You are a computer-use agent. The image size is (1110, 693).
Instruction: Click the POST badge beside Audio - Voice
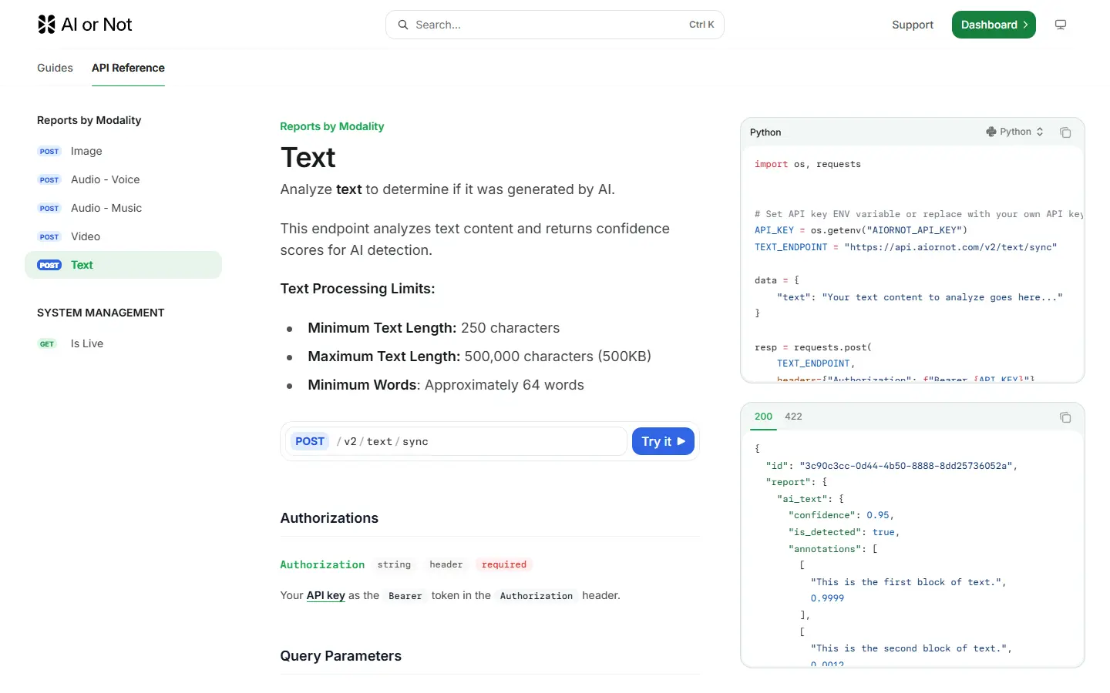coord(49,180)
